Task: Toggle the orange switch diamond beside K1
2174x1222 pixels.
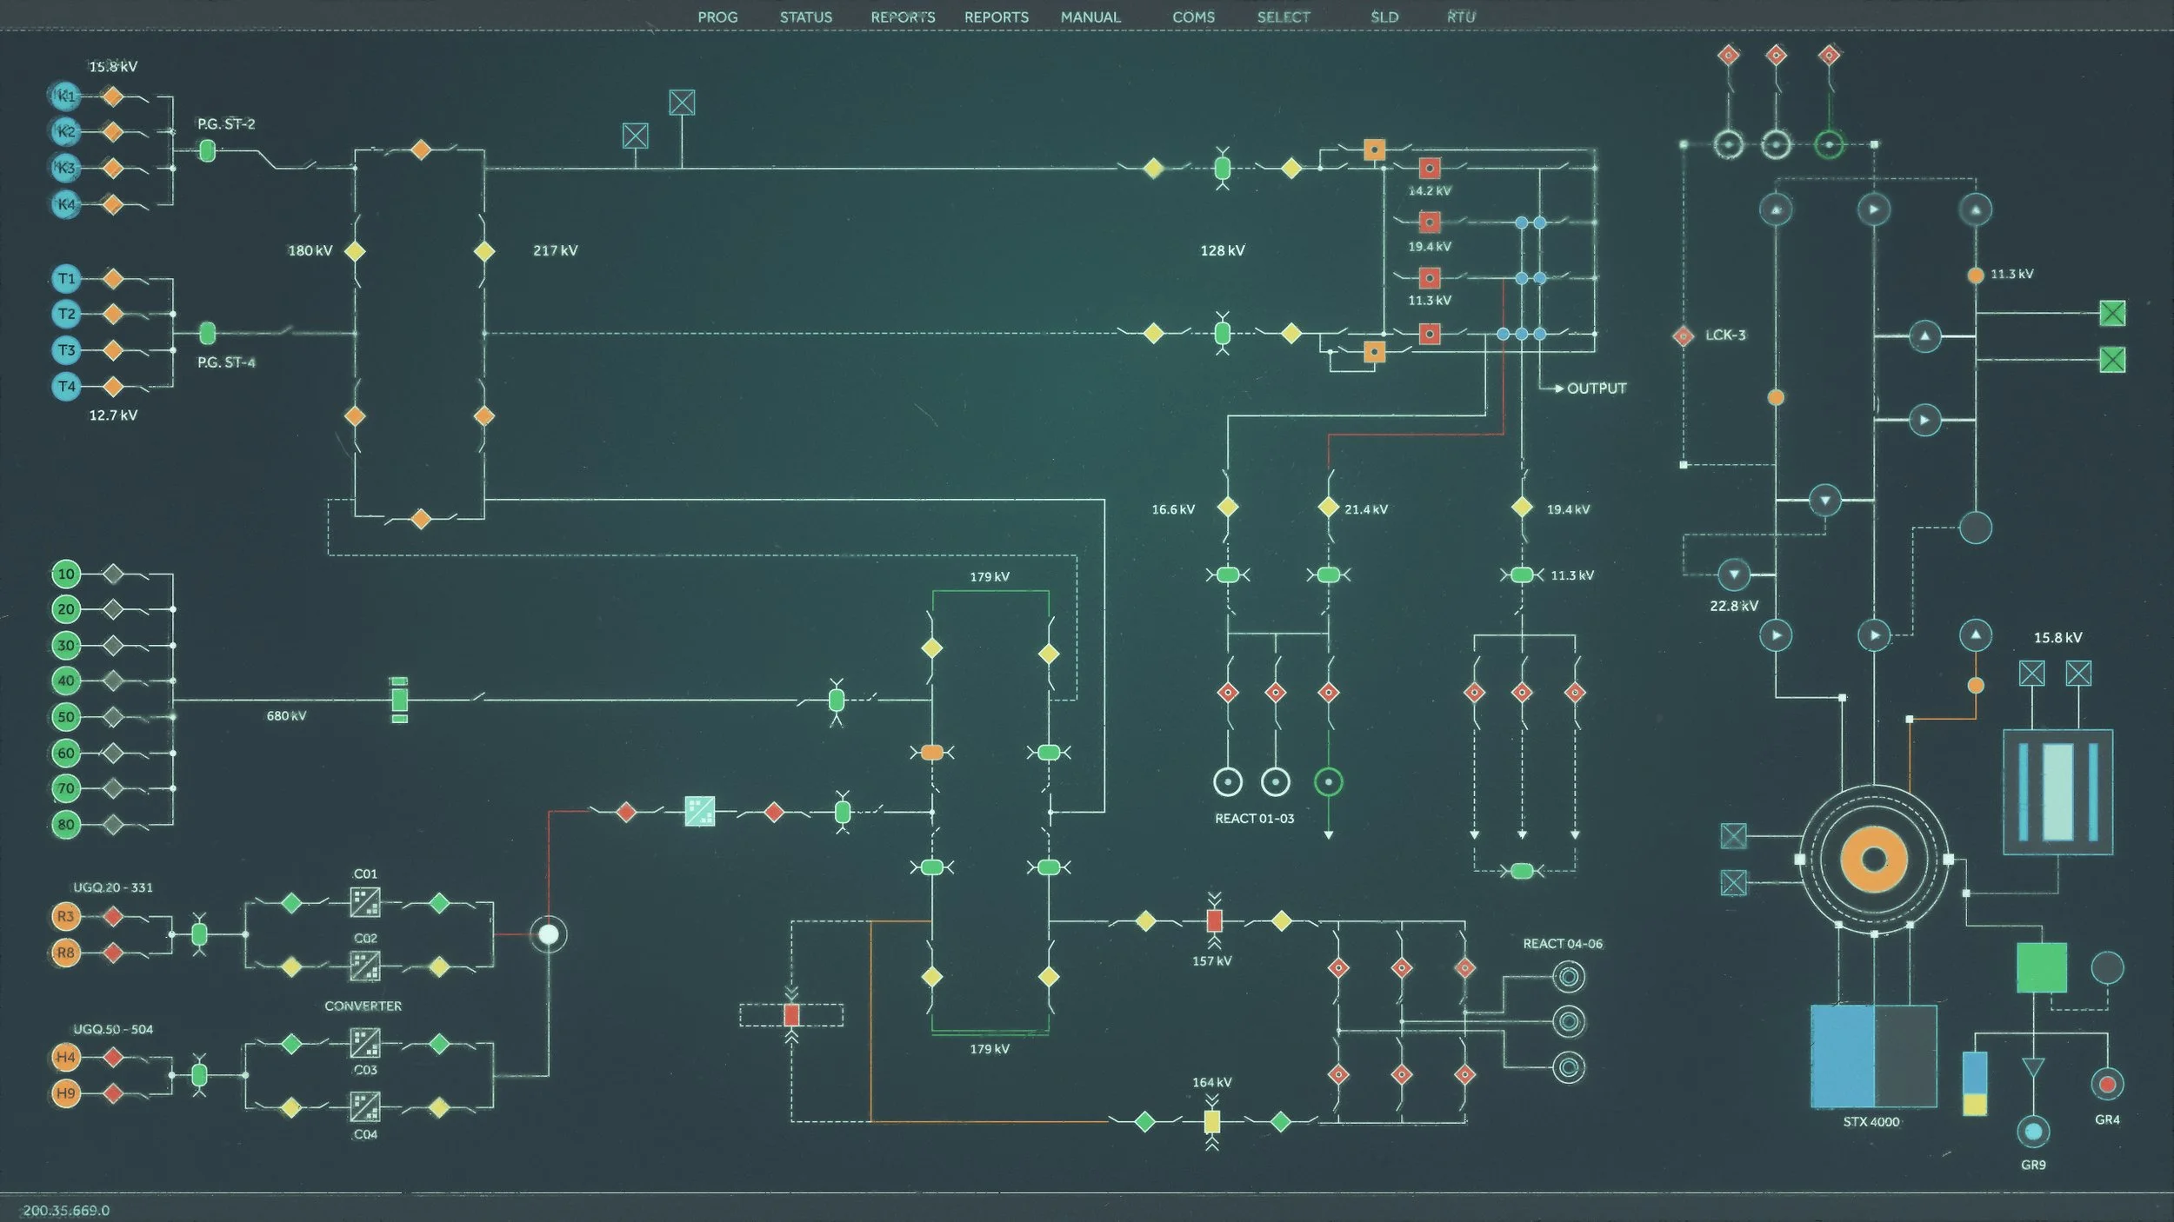Action: coord(112,96)
